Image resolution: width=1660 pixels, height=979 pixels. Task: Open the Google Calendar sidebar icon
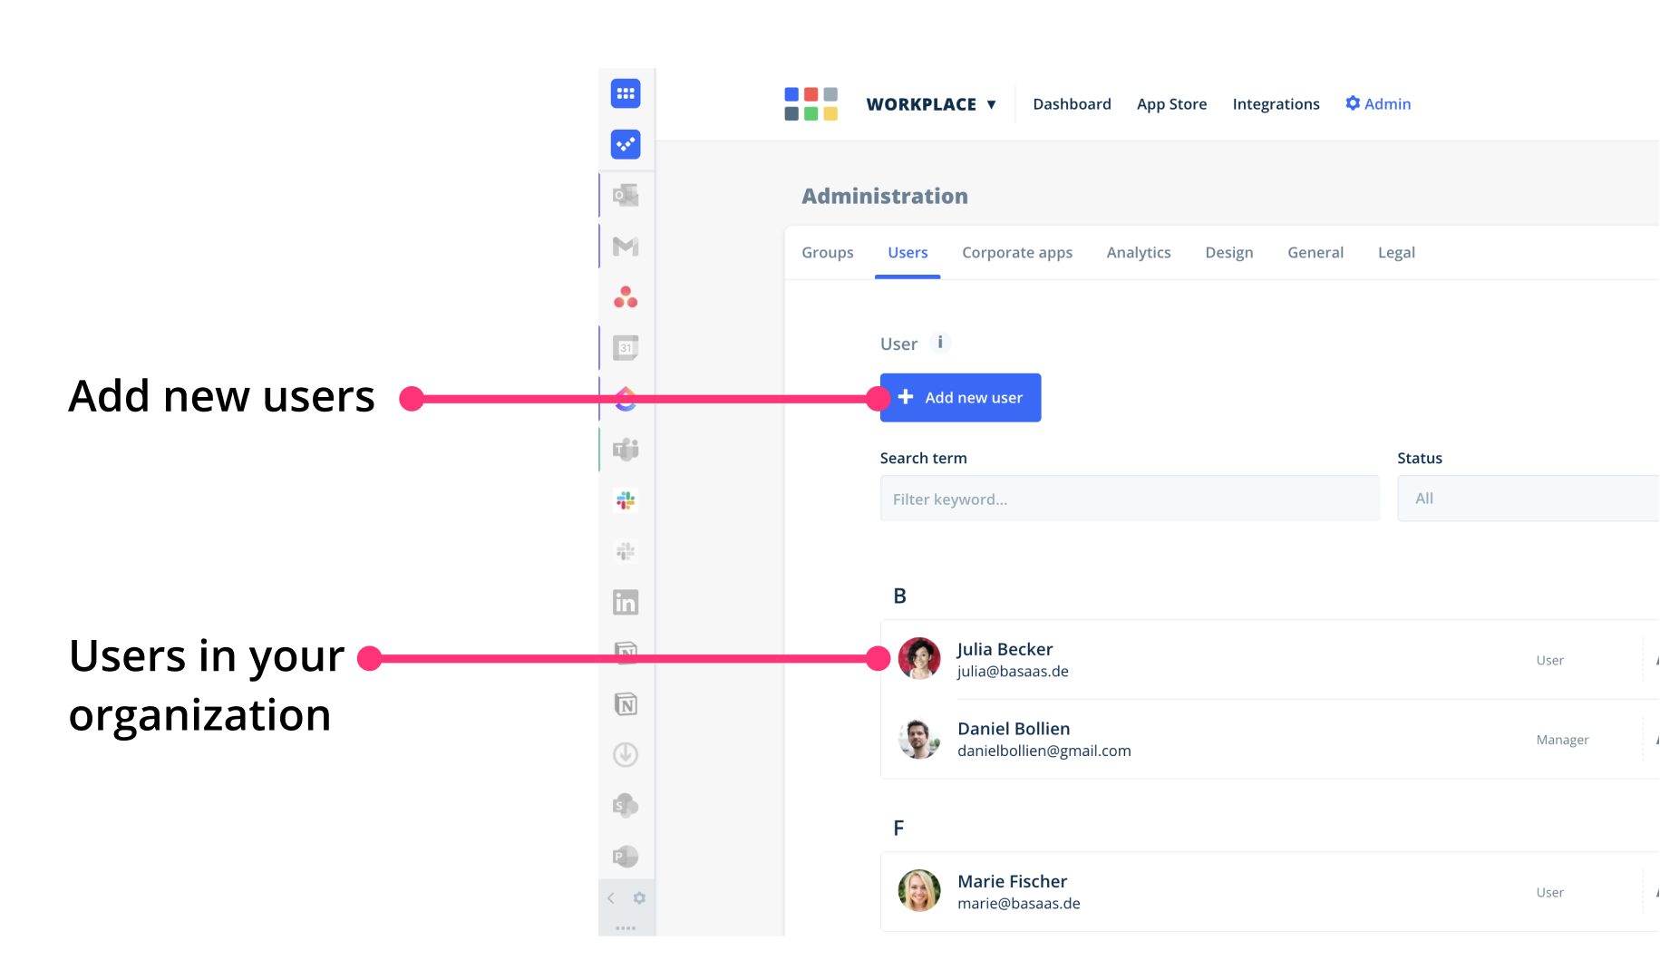(x=626, y=347)
